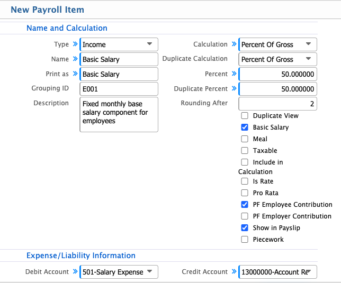The width and height of the screenshot is (341, 283).
Task: Enable the Piecework checkbox
Action: 245,240
